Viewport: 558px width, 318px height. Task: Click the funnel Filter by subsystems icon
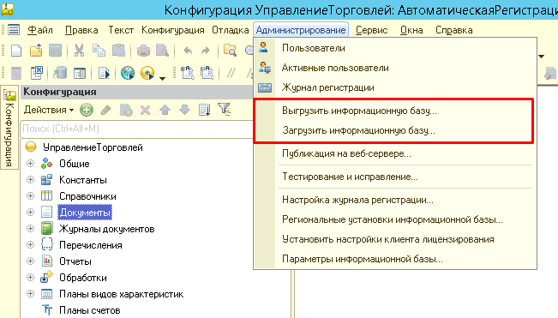225,109
